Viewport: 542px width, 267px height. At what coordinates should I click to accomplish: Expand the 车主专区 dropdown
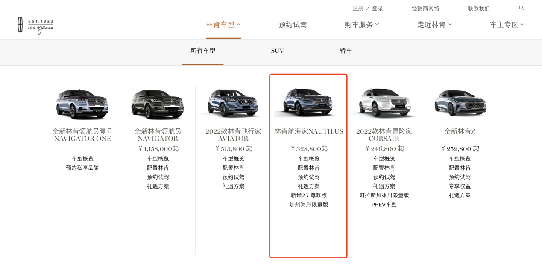[x=507, y=25]
